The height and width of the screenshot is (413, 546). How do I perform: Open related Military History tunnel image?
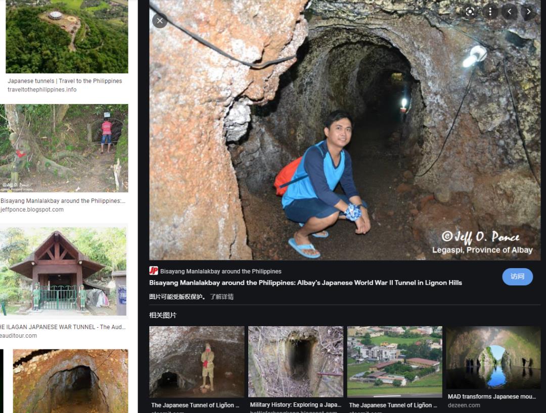[x=296, y=362]
